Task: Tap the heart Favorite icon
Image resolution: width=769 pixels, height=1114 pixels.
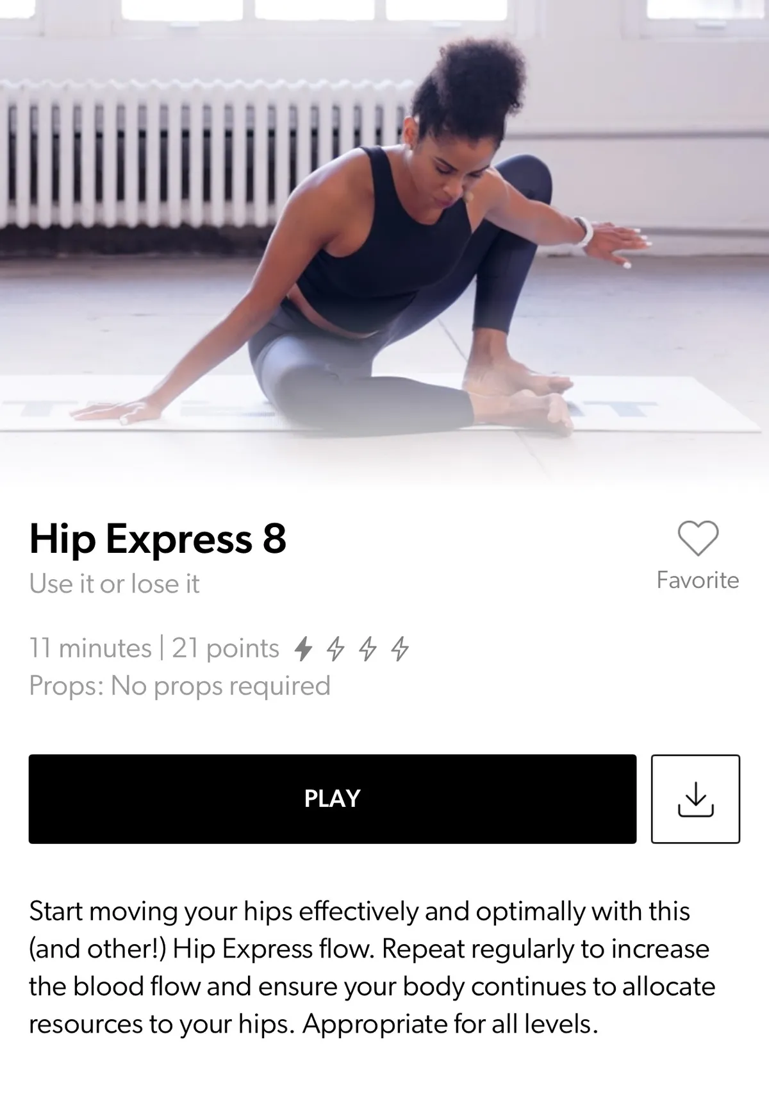Action: [698, 539]
